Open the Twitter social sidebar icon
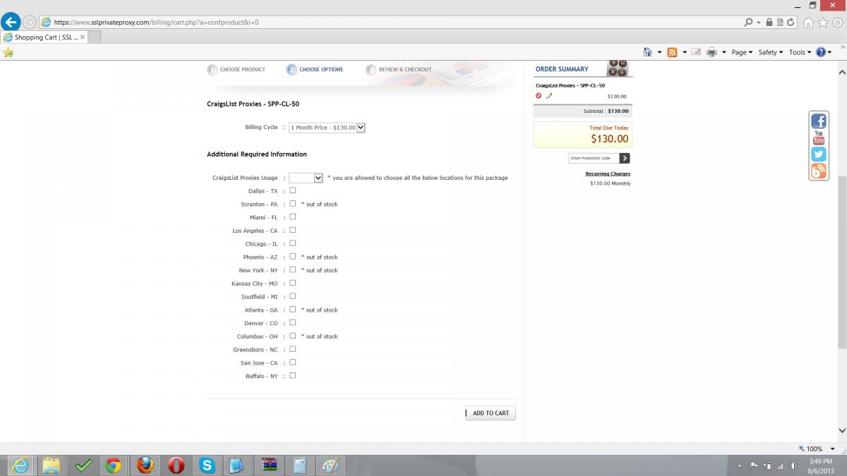Screen dimensions: 847x476 point(819,154)
